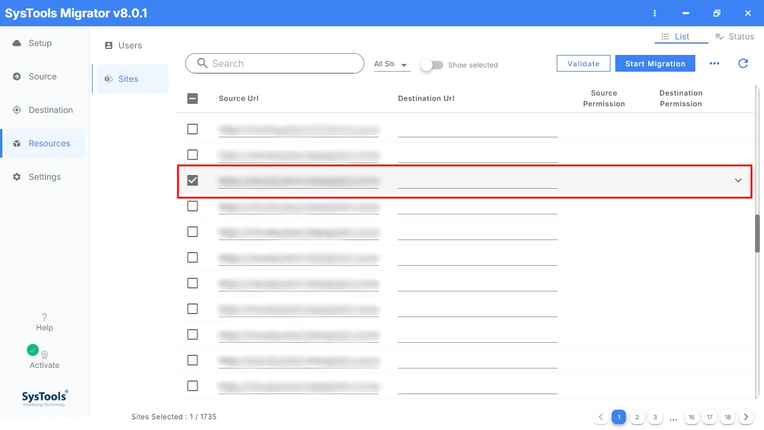Uncheck the checked site row checkbox
Viewport: 764px width, 430px height.
pyautogui.click(x=192, y=180)
